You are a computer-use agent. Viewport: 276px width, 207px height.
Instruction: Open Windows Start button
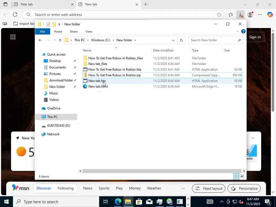pyautogui.click(x=6, y=202)
